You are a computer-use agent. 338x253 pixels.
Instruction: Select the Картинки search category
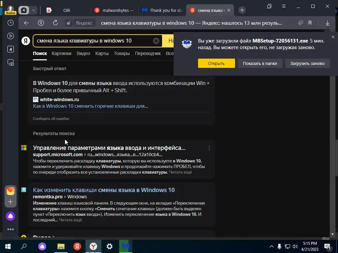click(61, 54)
